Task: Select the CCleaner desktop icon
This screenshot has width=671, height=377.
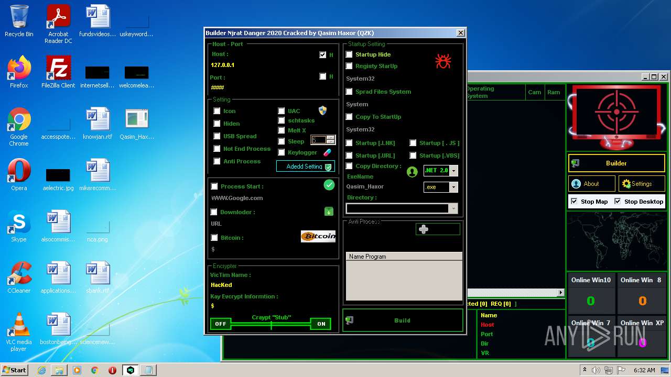Action: point(19,278)
